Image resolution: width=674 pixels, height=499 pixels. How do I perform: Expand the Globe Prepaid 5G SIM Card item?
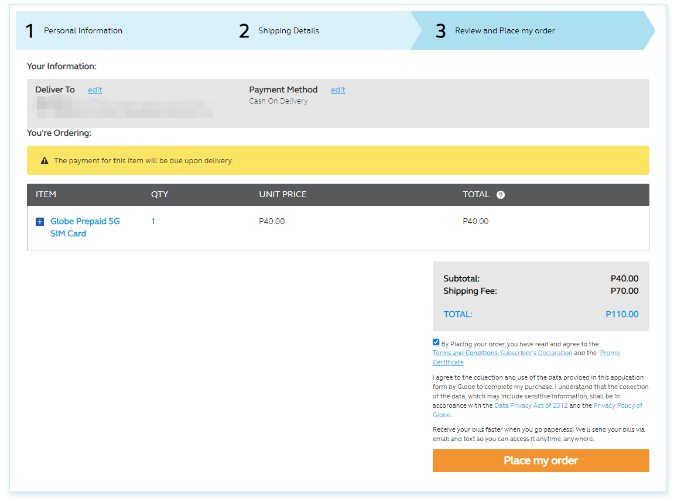(x=40, y=222)
